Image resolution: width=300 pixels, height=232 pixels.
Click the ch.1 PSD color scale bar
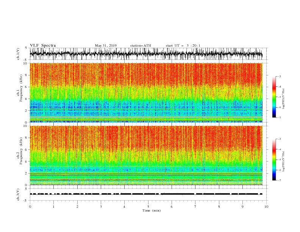point(274,97)
